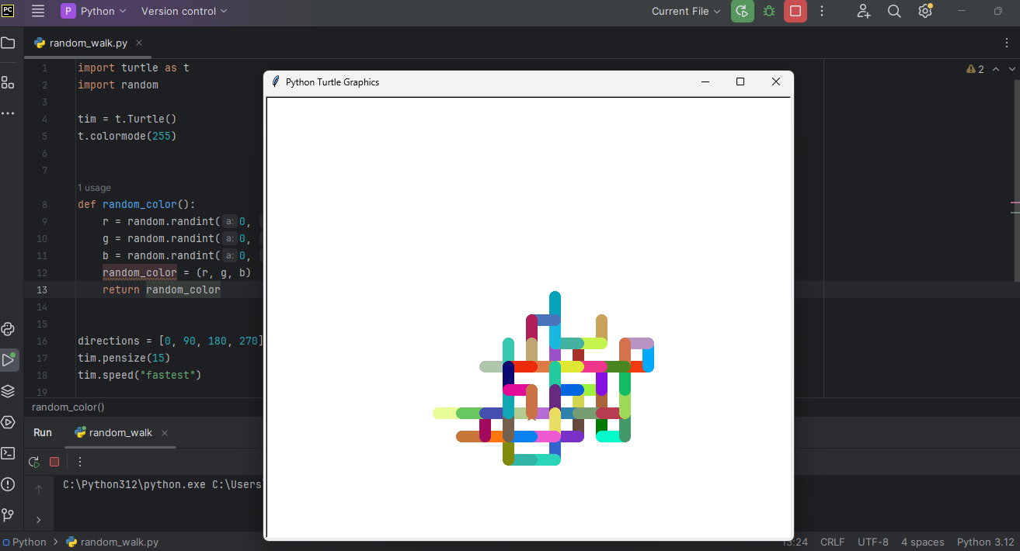Click the warnings indicator showing 2 problems

tap(976, 70)
